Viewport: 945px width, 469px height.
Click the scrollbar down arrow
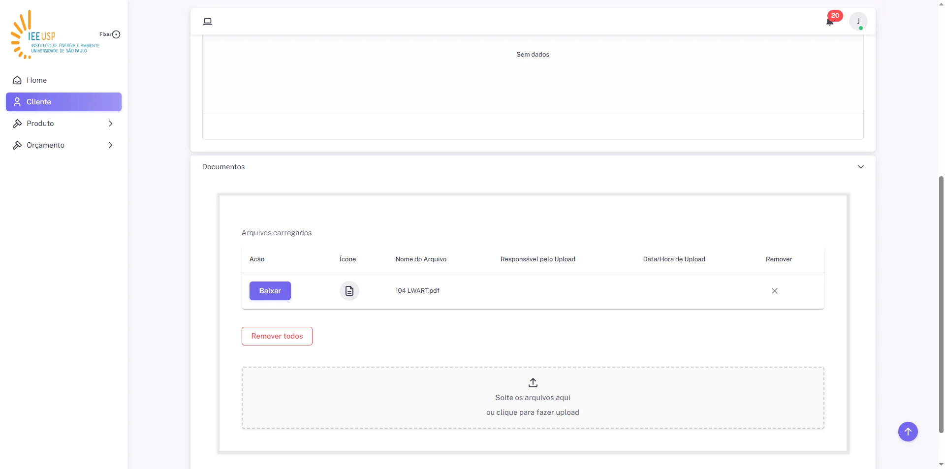click(x=941, y=464)
